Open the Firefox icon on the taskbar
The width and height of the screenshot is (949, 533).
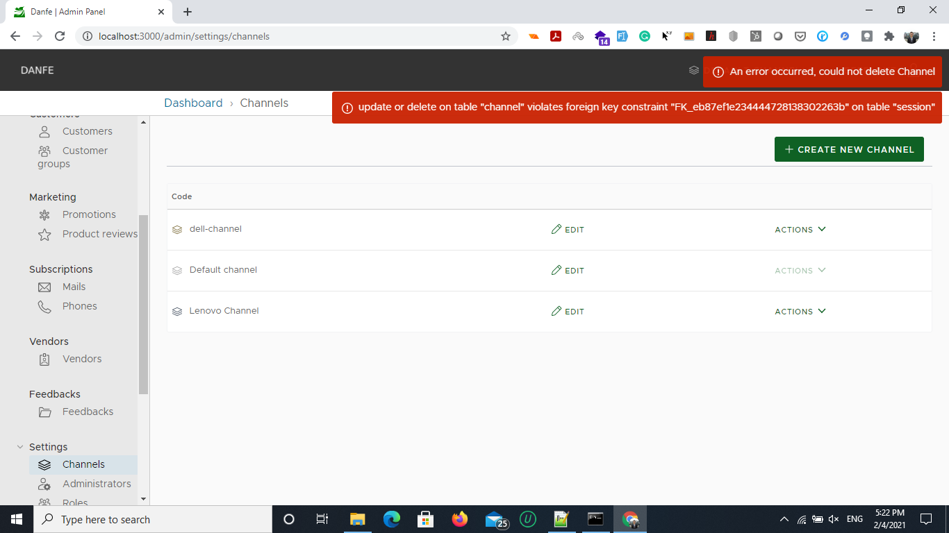point(460,518)
